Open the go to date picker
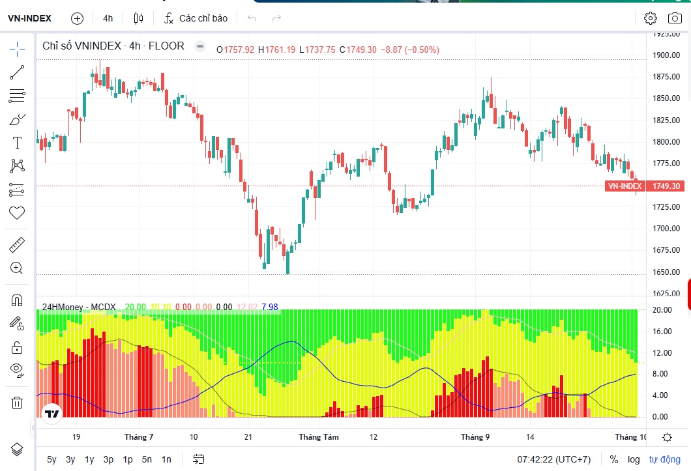The image size is (691, 471). tap(199, 459)
